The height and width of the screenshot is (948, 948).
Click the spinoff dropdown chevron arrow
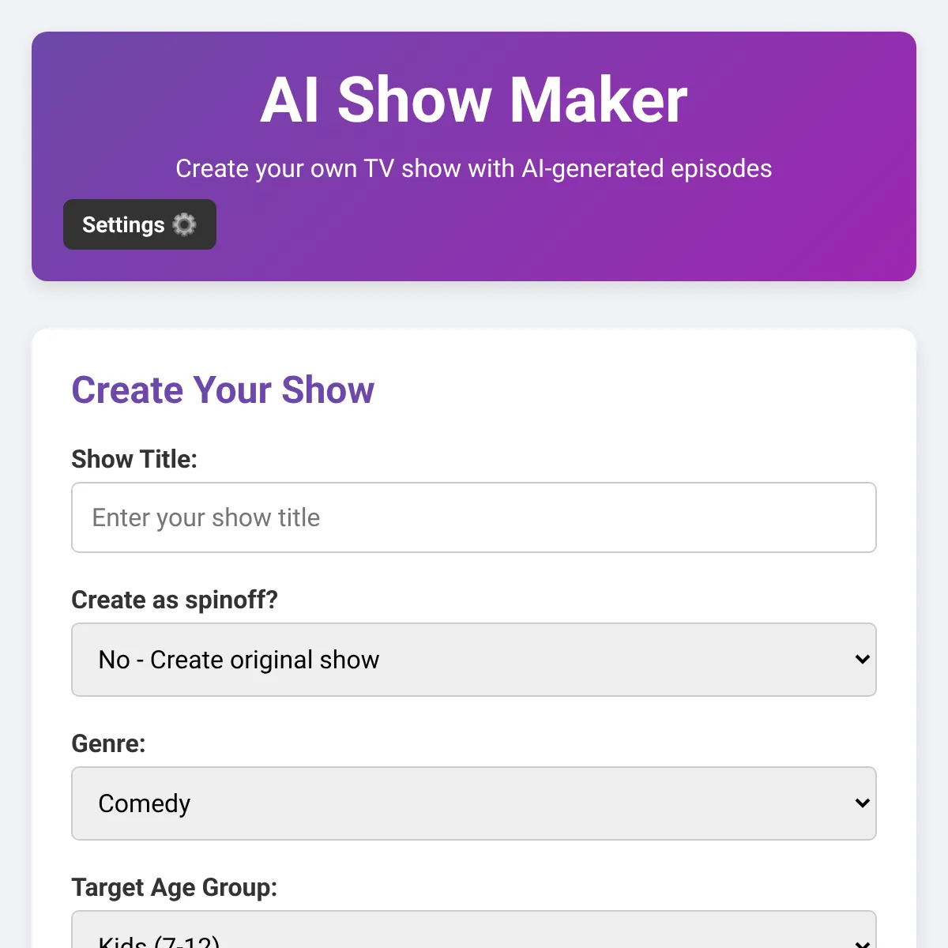point(862,660)
